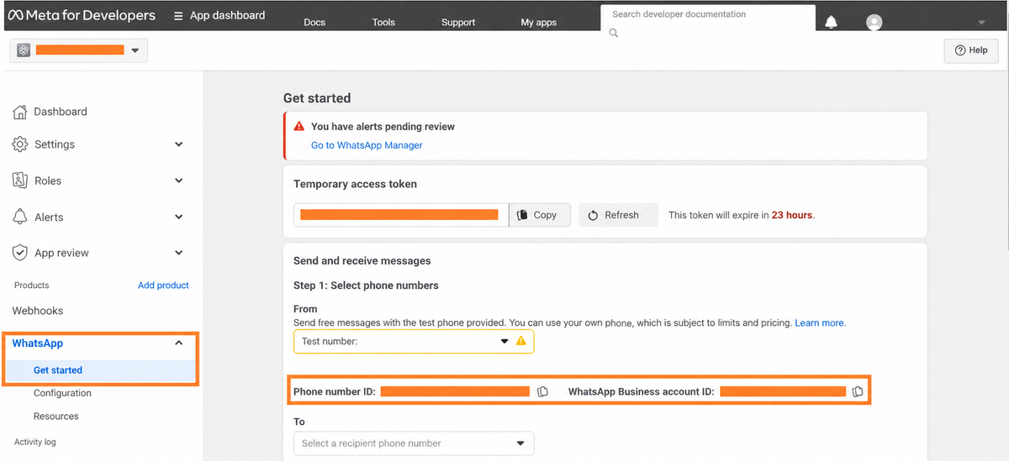
Task: Open the app selector dropdown
Action: (79, 50)
